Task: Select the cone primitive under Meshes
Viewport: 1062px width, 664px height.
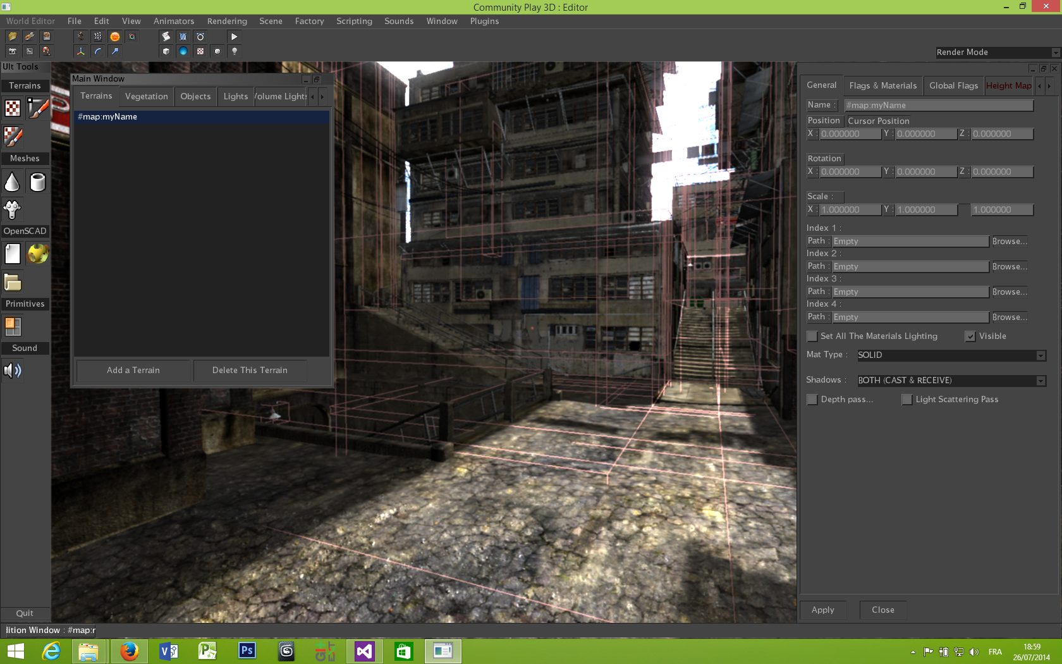Action: click(13, 182)
